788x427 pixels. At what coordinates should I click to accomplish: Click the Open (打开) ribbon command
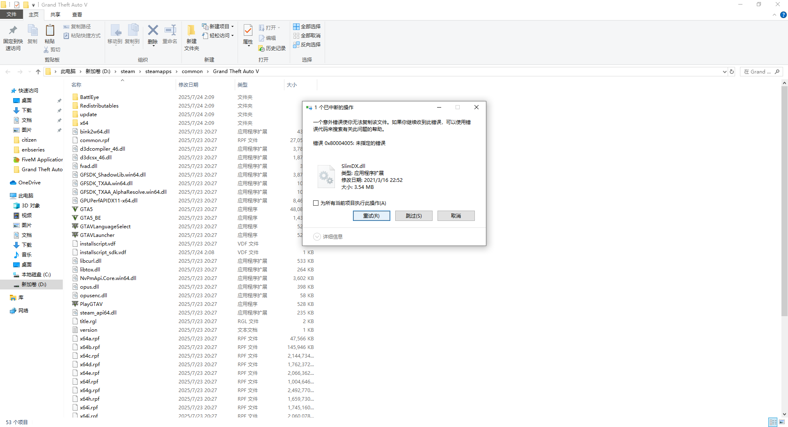tap(270, 28)
